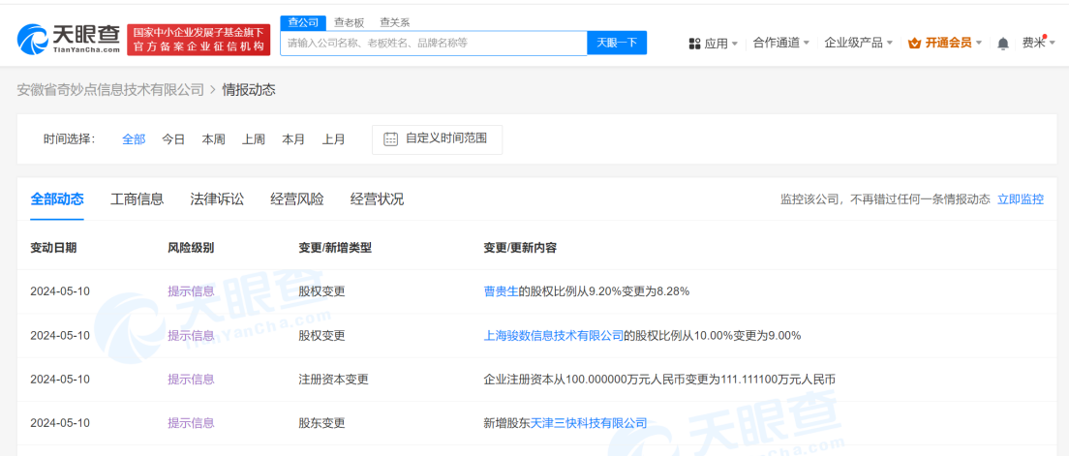
Task: Select the 上月 time filter
Action: 333,139
